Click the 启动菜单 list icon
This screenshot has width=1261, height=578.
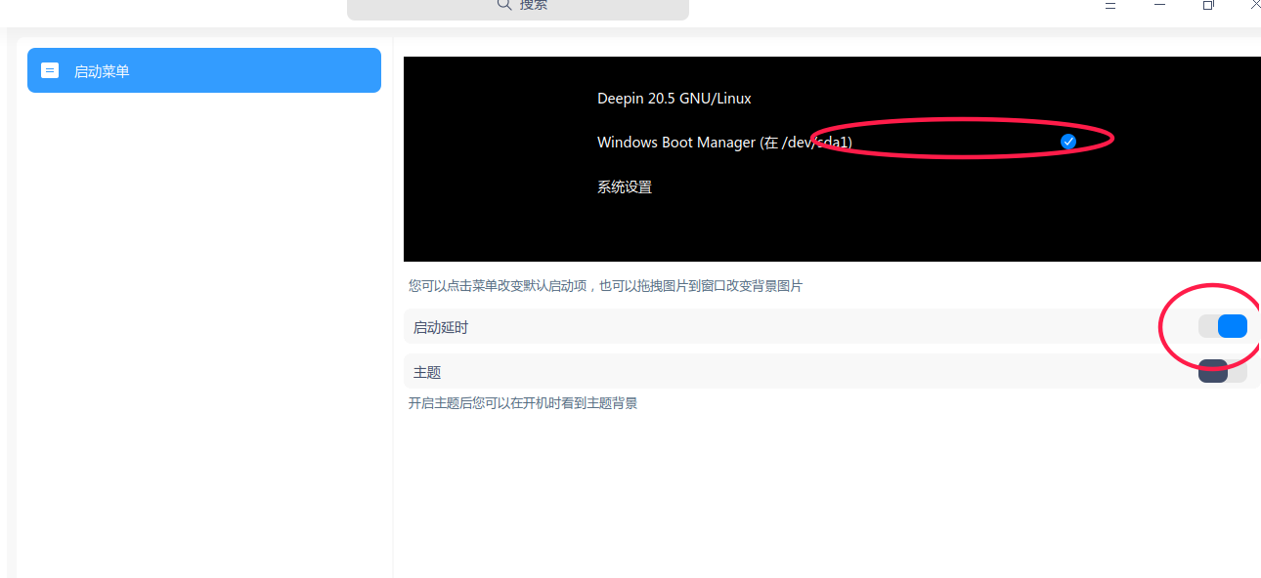click(50, 70)
